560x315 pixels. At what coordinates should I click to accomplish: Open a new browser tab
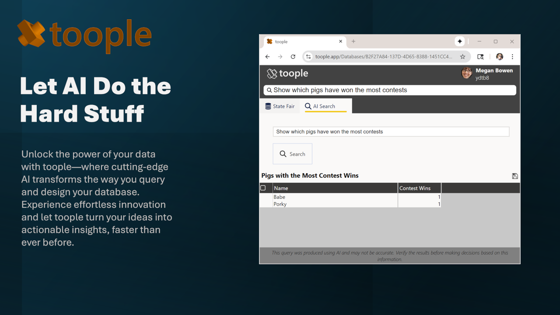point(353,42)
